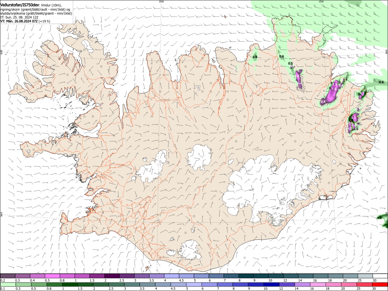
Task: Click the (+19 h) forecast offset text
Action: (x=44, y=21)
